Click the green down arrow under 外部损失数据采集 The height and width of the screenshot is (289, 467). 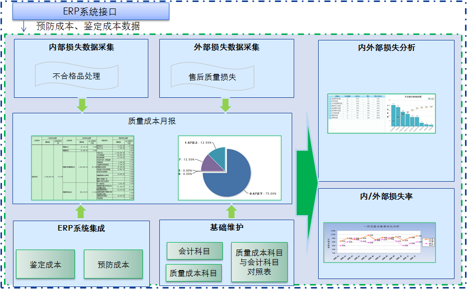226,104
